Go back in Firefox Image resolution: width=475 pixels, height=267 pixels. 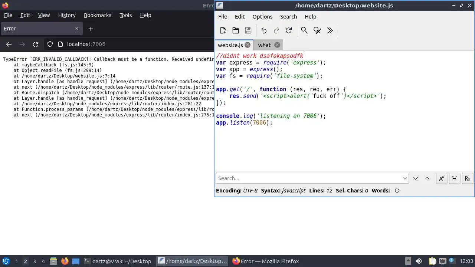9,44
